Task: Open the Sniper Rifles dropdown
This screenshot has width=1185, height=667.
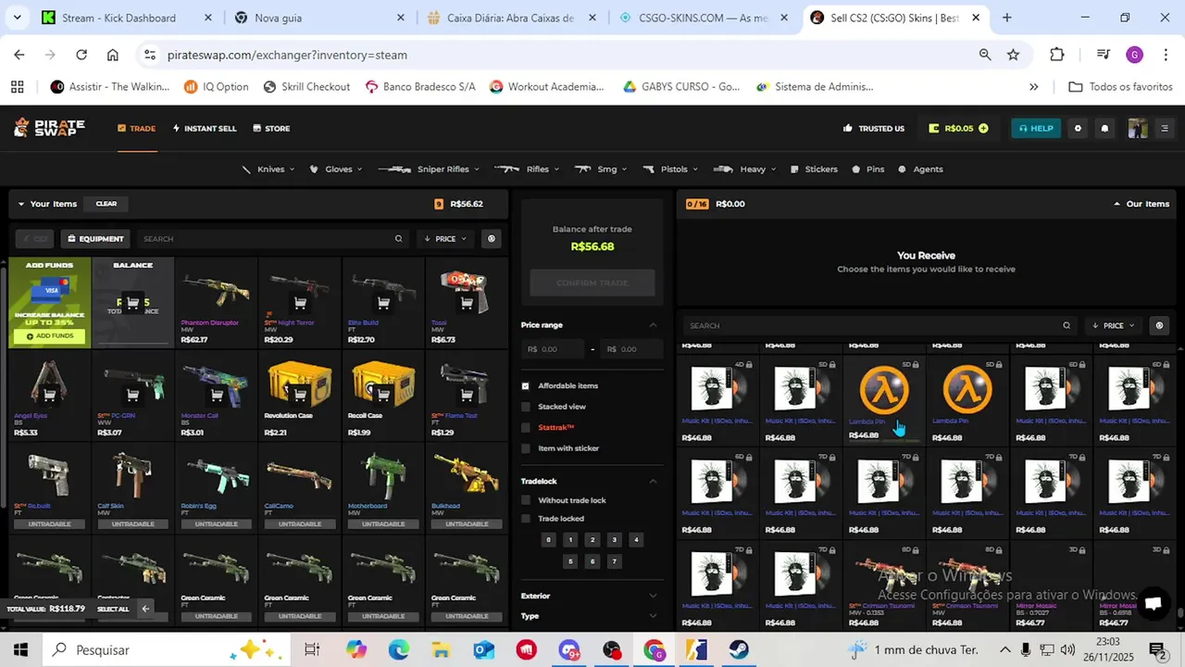Action: pos(429,170)
